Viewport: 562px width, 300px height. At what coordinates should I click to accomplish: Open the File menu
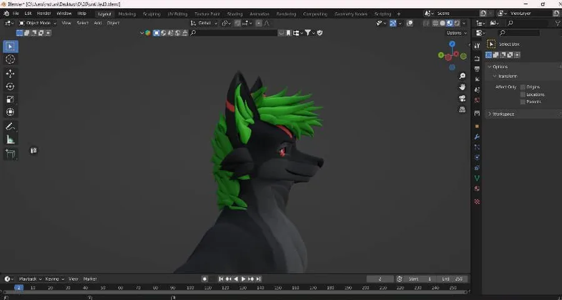pyautogui.click(x=16, y=14)
